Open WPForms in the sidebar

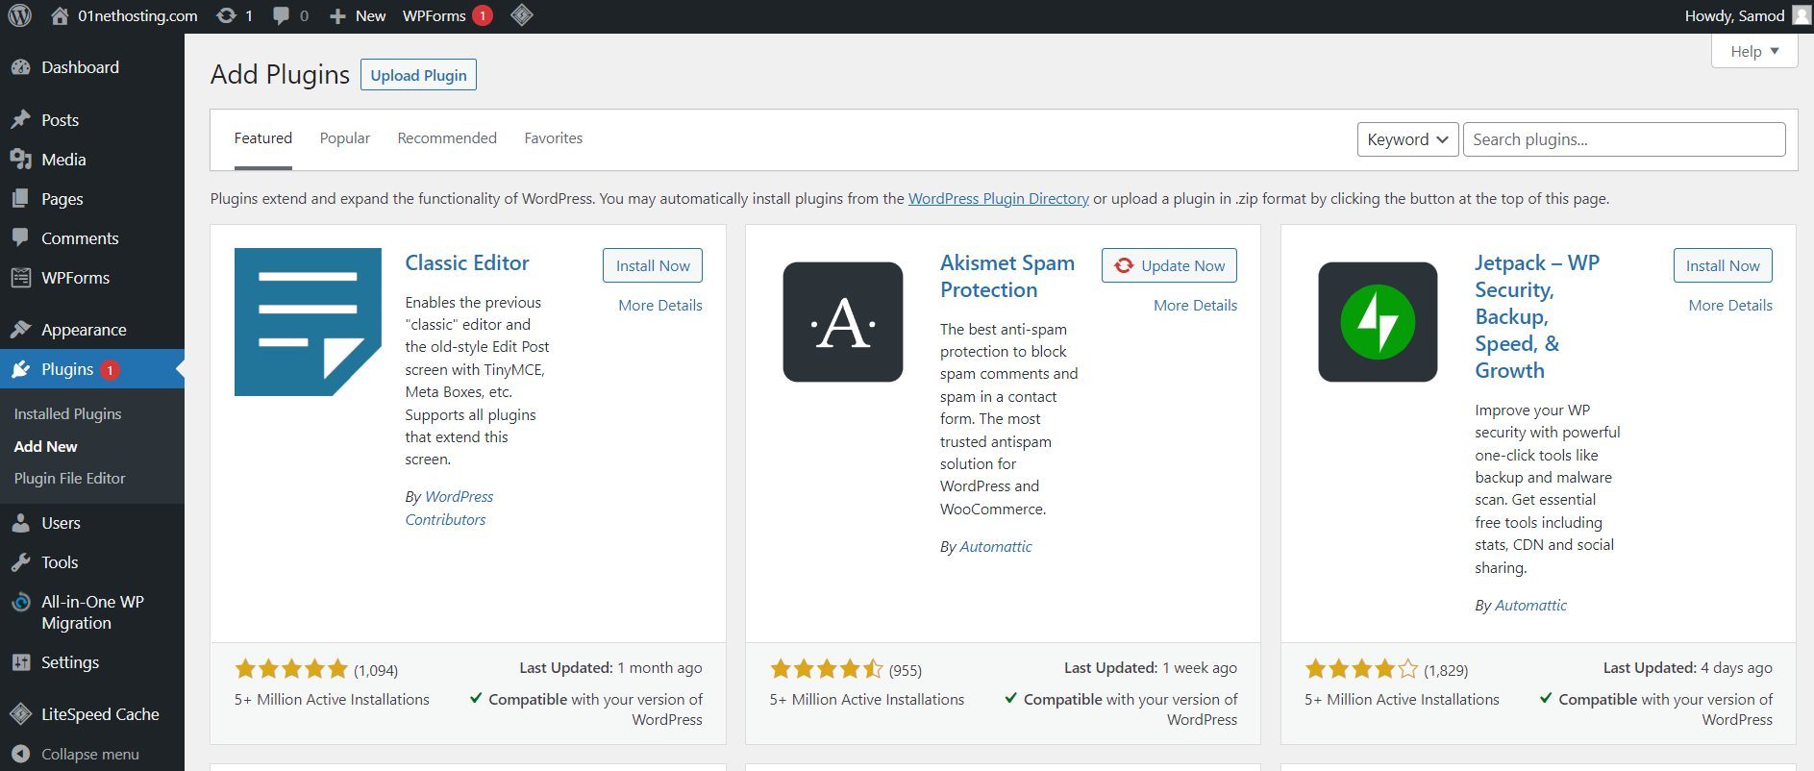92,278
